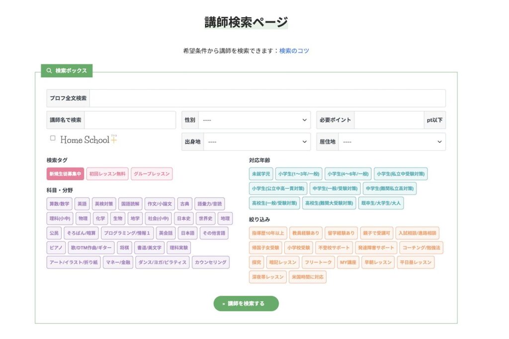509x339 pixels.
Task: Enable the 不登校サポート filter
Action: tap(334, 248)
